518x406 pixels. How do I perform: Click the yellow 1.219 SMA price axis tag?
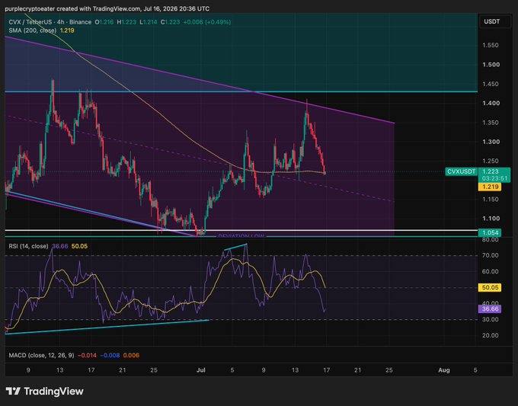(490, 187)
